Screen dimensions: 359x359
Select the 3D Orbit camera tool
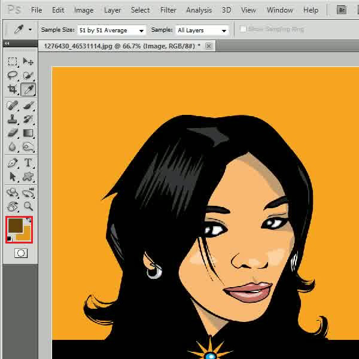(x=28, y=193)
